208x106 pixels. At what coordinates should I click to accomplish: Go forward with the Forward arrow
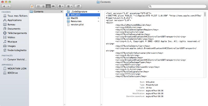pos(9,6)
